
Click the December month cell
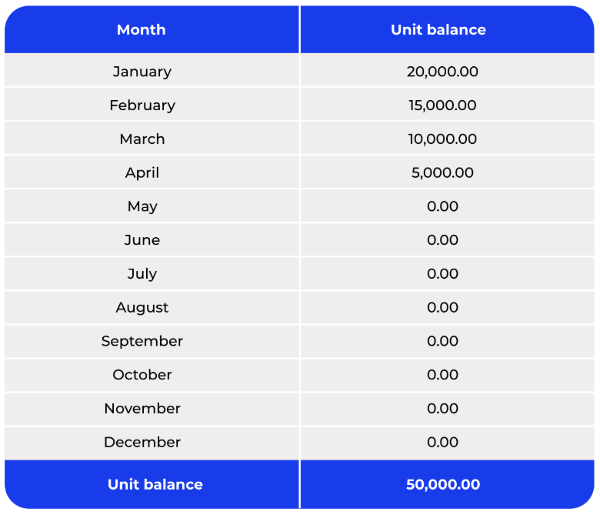[142, 442]
